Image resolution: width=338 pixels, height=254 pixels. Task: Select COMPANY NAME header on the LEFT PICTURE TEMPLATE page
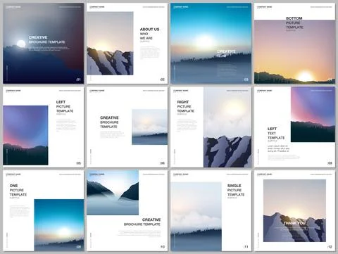pos(13,91)
